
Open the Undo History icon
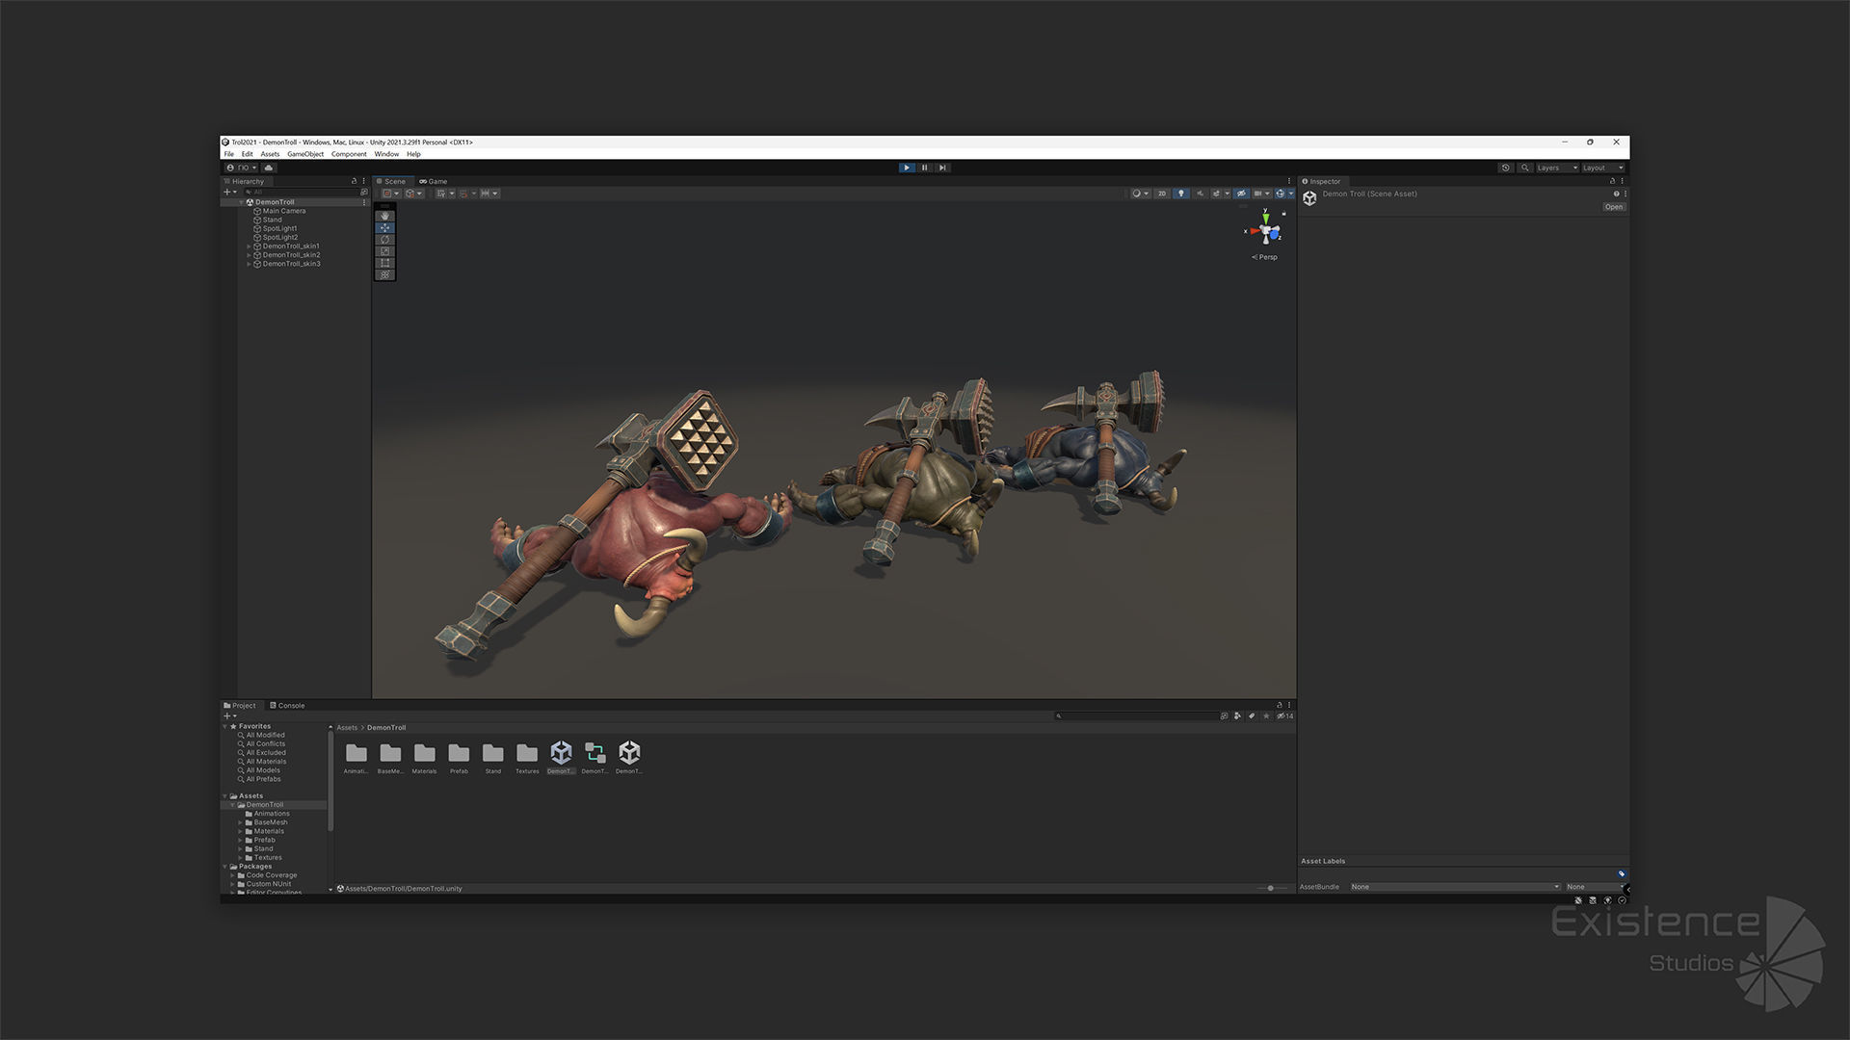pos(1505,168)
